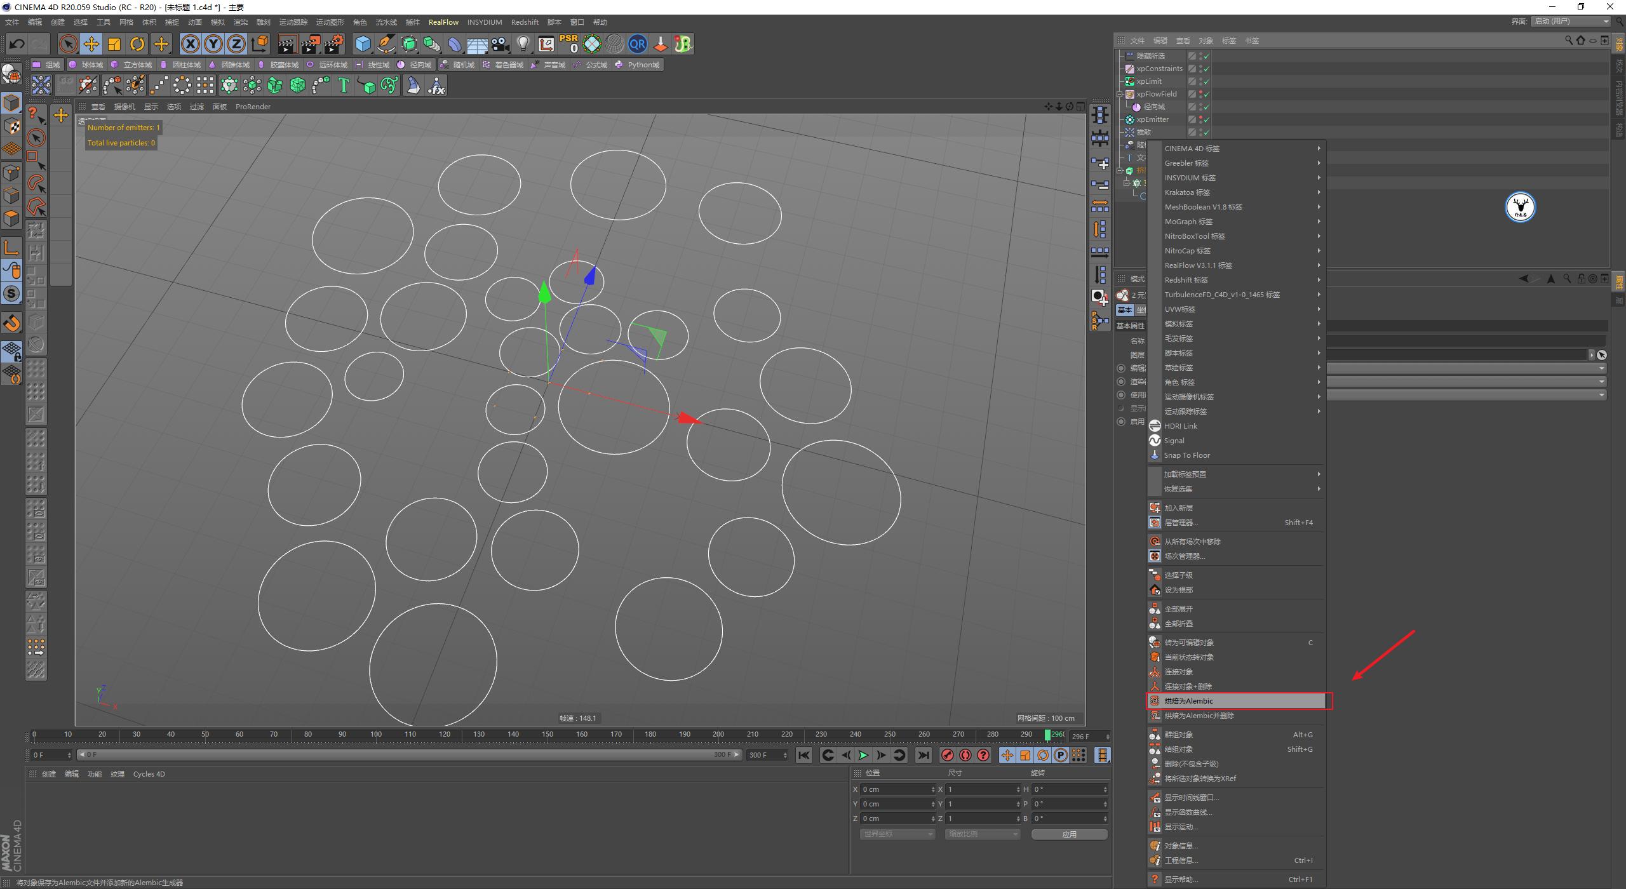Create a cube primitive from the toolbar
The image size is (1626, 889).
pyautogui.click(x=363, y=44)
